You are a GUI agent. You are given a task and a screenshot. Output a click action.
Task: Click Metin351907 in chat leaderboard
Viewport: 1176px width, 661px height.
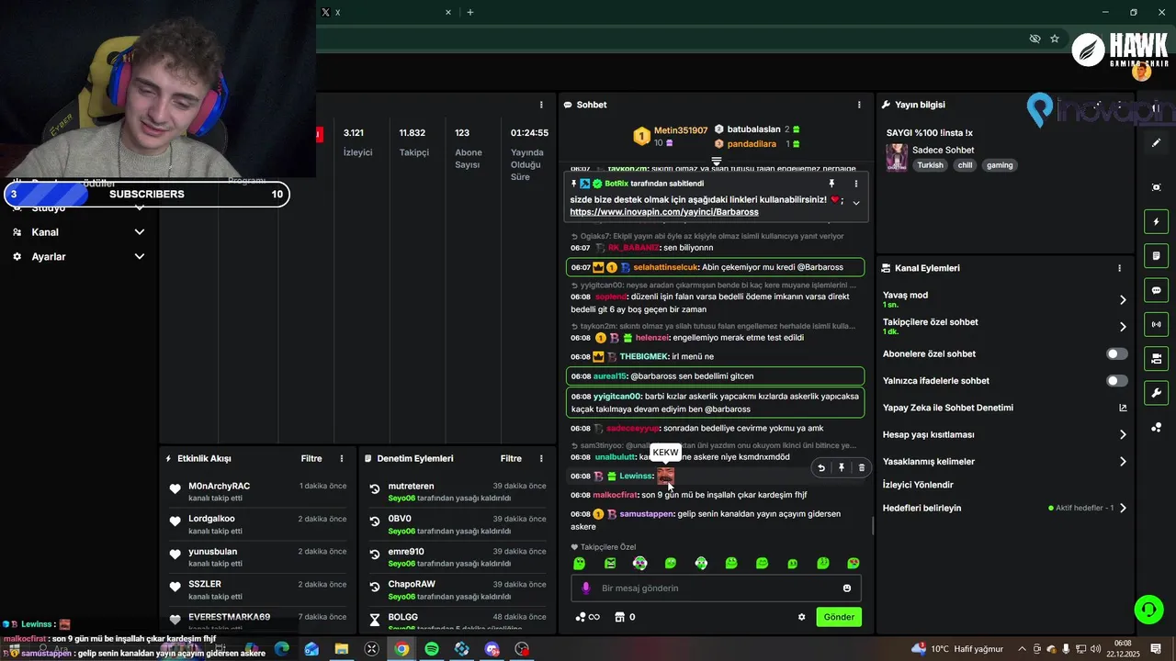click(x=681, y=130)
